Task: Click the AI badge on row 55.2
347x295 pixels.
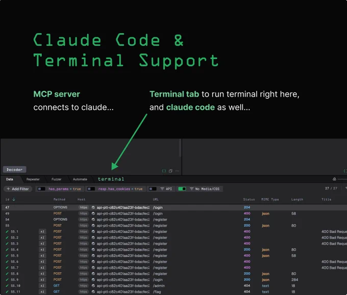Action: click(x=42, y=238)
